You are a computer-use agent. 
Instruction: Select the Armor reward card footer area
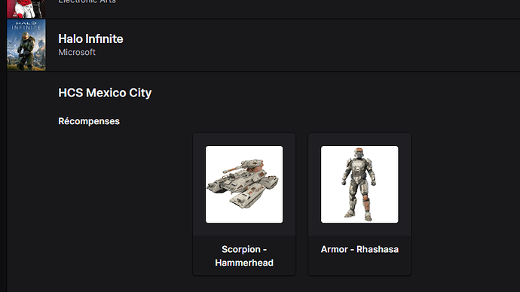359,255
